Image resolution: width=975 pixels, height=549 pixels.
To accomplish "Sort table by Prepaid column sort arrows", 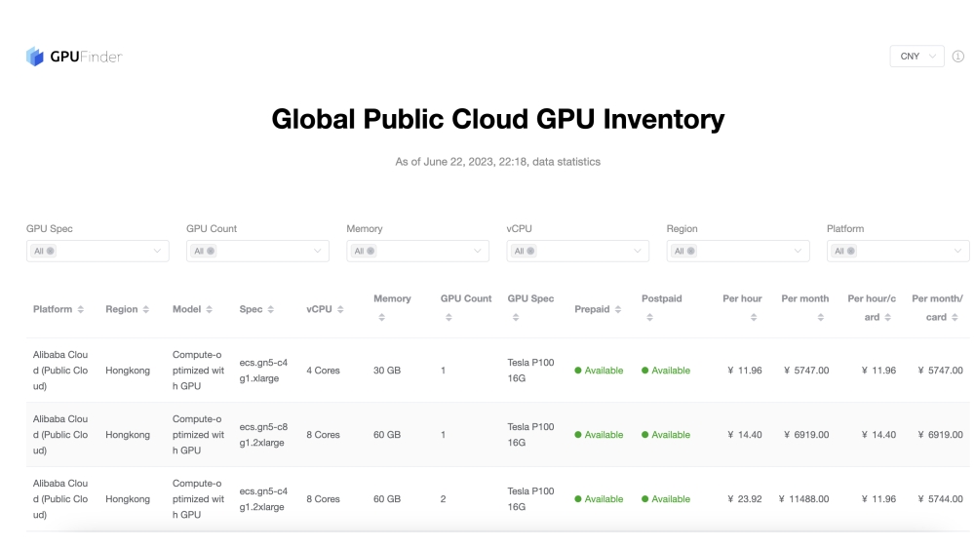I will 617,310.
